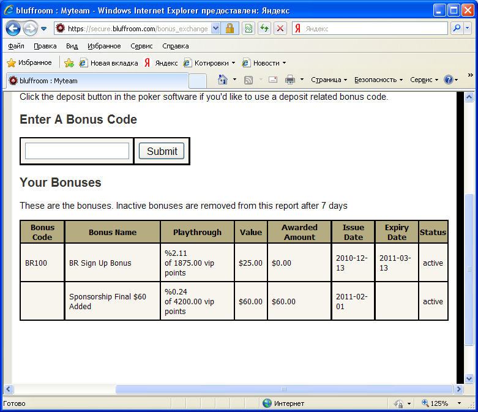
Task: Click the $25.00 value cell
Action: click(250, 263)
